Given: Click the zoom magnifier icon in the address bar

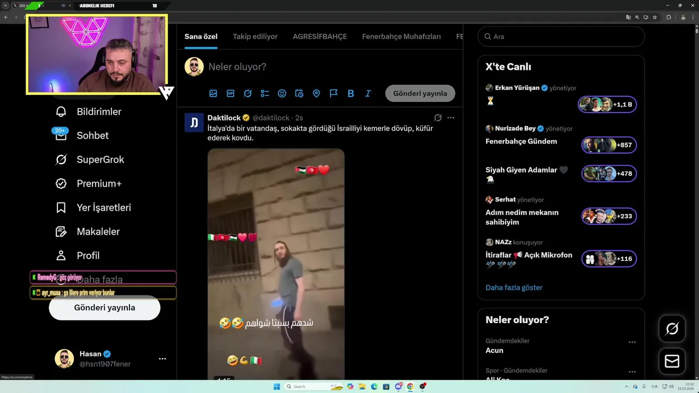Looking at the screenshot, I should click(637, 17).
